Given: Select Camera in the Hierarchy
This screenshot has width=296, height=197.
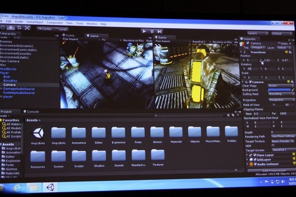Looking at the screenshot, I should 9,85.
